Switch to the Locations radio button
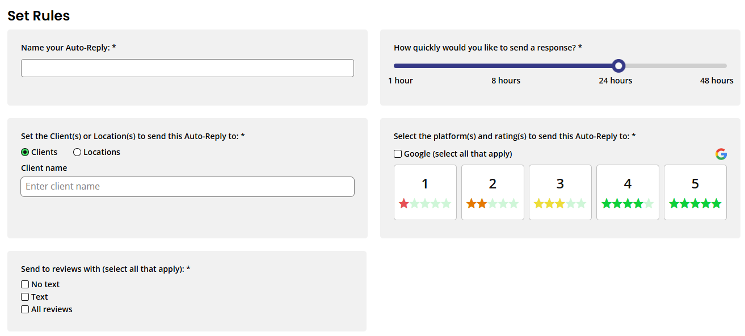This screenshot has height=336, width=745. point(77,152)
